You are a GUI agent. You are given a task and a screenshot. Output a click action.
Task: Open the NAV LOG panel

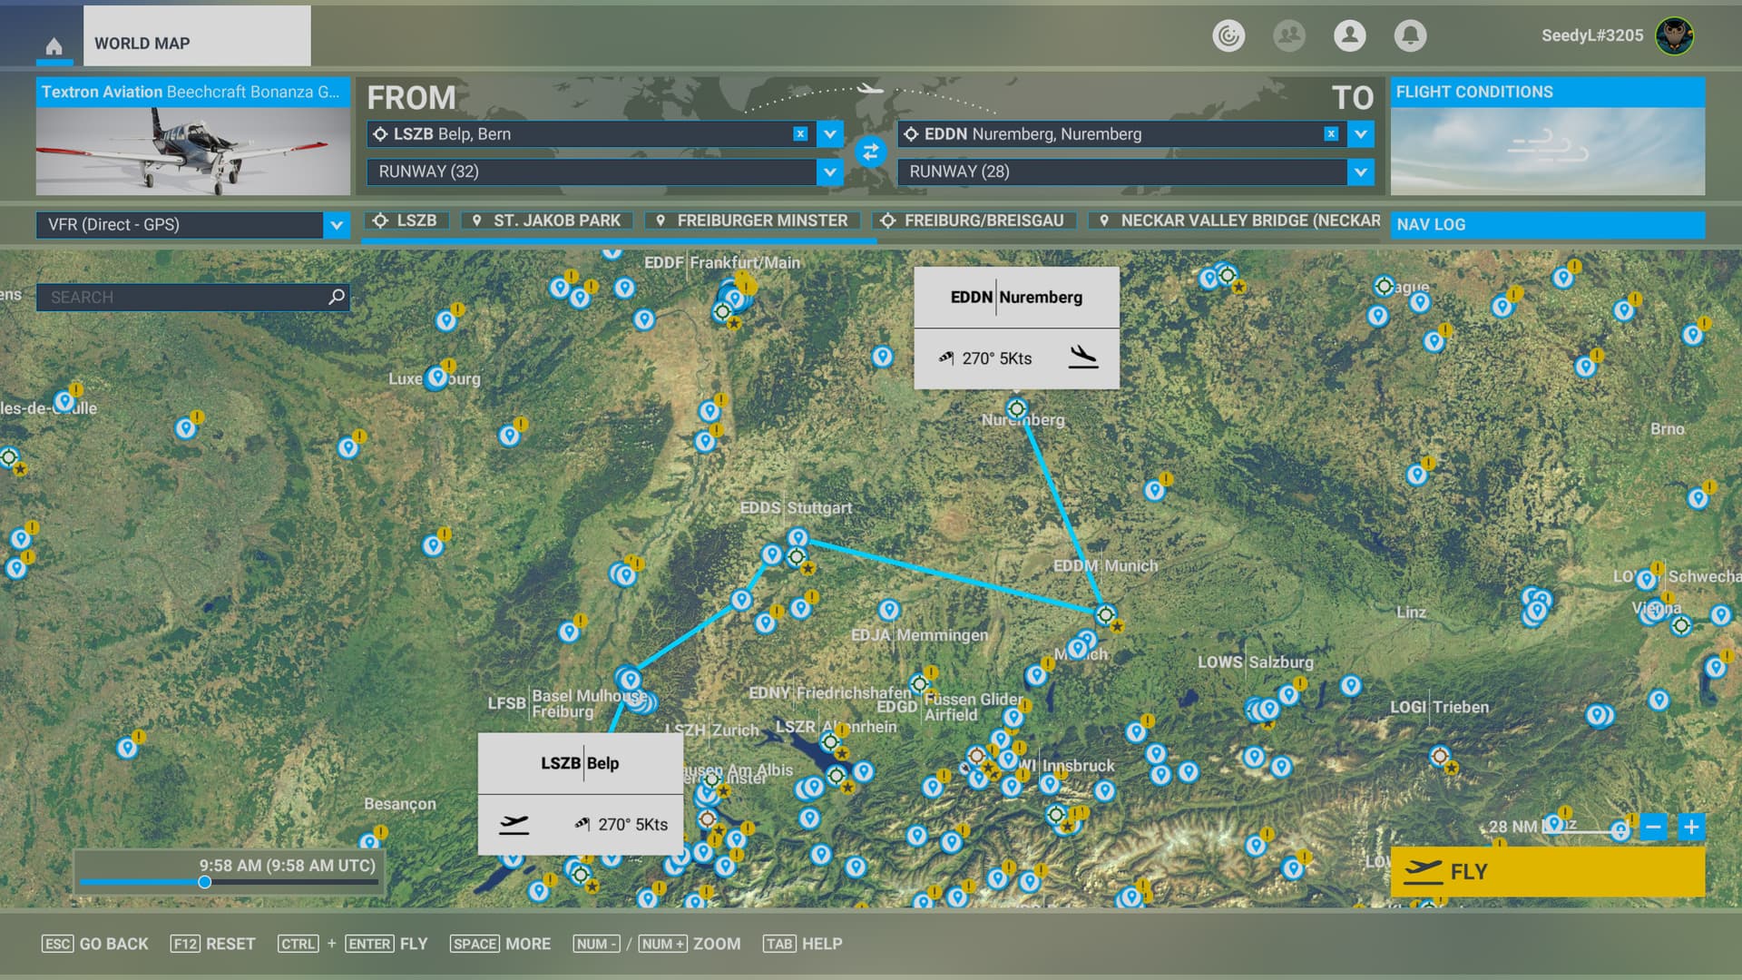click(x=1547, y=225)
